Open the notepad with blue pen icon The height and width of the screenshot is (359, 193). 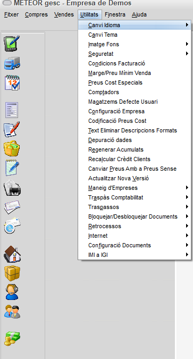(x=12, y=168)
